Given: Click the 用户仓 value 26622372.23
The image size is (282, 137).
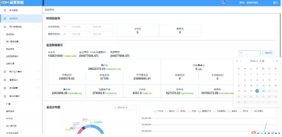Looking at the screenshot, I should (x=97, y=69).
